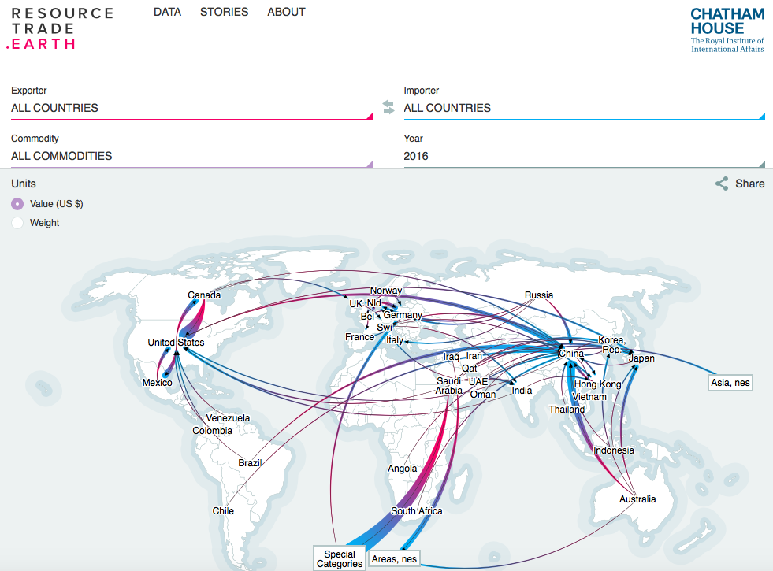The width and height of the screenshot is (773, 571).
Task: Expand the Importer country dropdown
Action: [x=583, y=108]
